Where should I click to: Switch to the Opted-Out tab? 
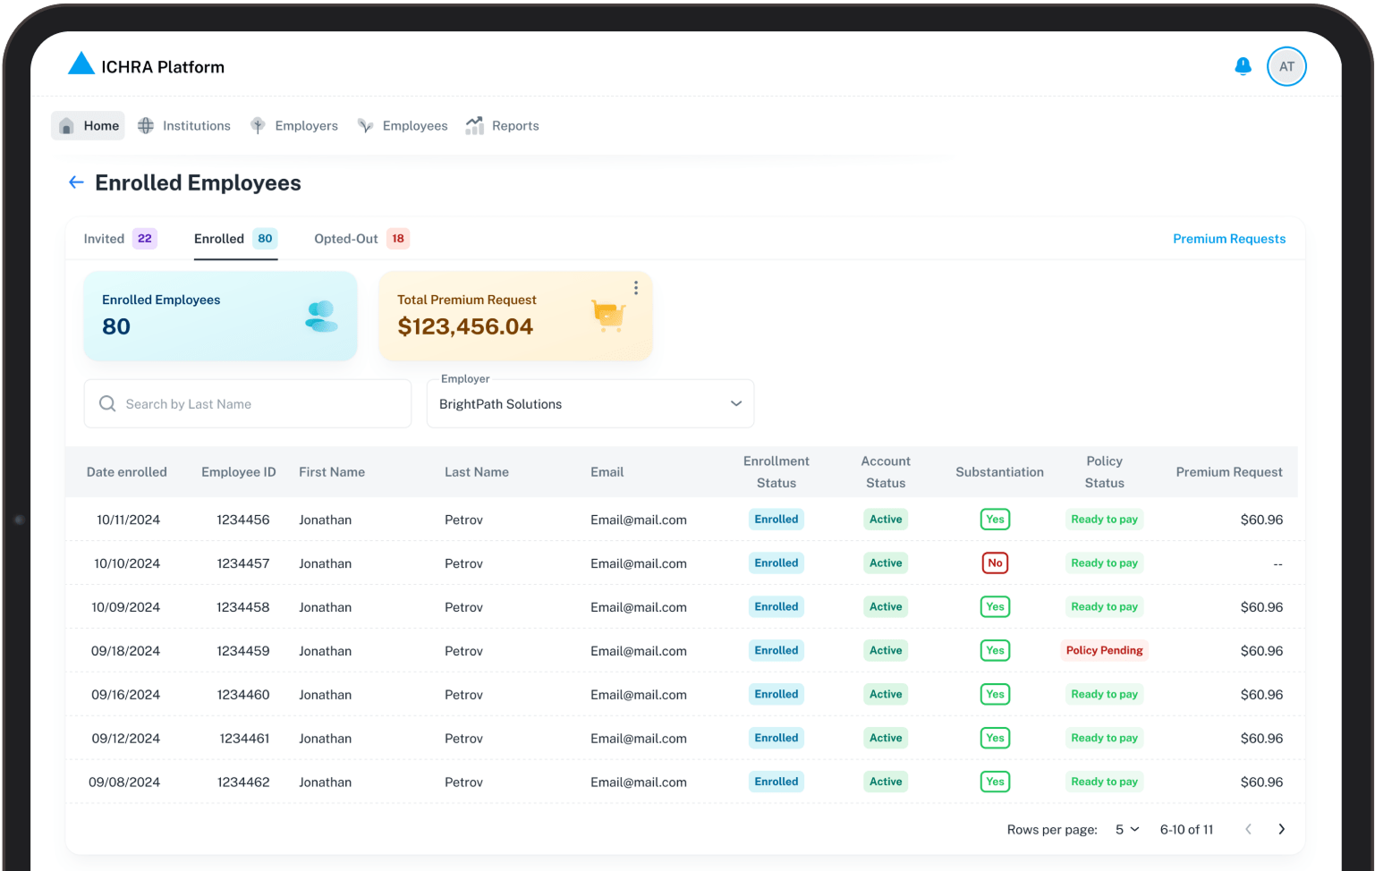[361, 239]
